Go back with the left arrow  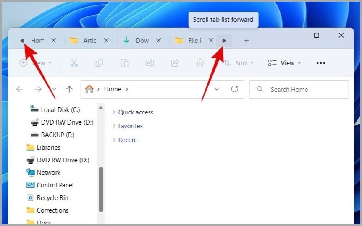point(20,89)
